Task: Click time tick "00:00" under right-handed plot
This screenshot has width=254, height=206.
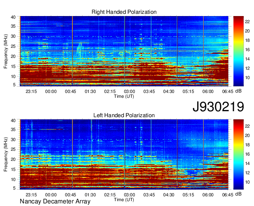Action: click(51, 91)
